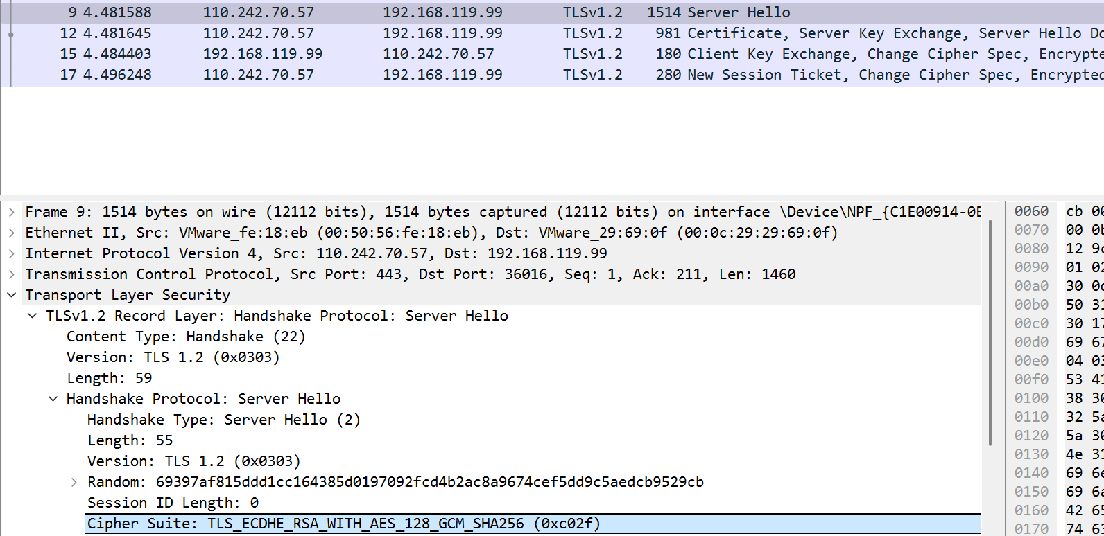Select the Length: 55 field

coord(130,440)
